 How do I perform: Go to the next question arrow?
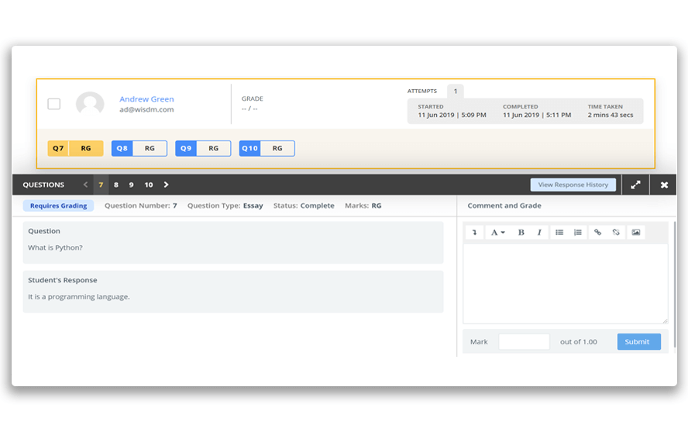pyautogui.click(x=166, y=185)
